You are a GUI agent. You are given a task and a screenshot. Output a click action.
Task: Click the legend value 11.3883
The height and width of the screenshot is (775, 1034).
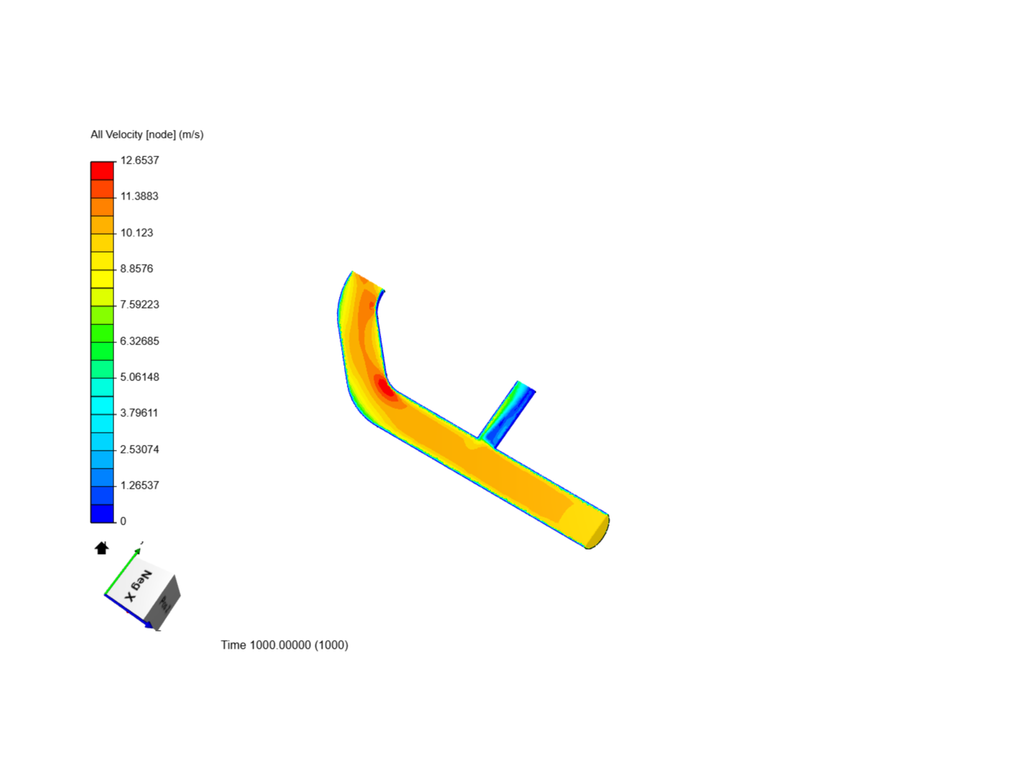point(139,196)
